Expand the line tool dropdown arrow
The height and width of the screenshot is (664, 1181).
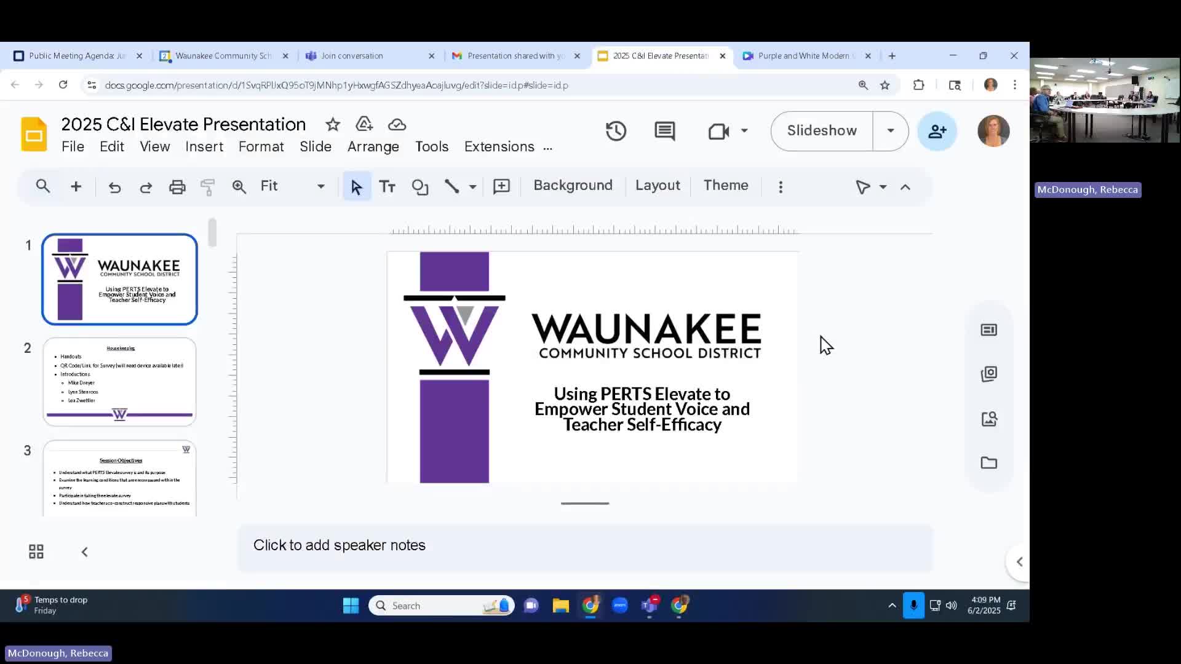pyautogui.click(x=472, y=187)
